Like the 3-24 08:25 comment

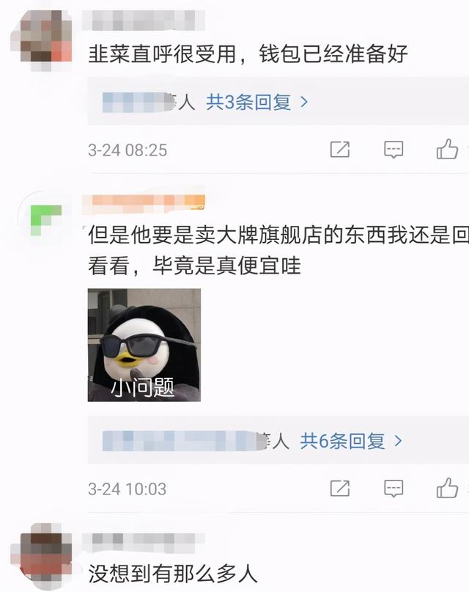point(447,149)
